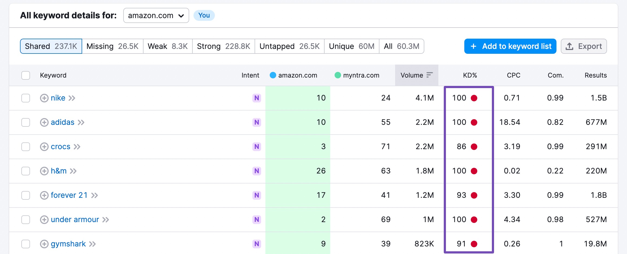Viewport: 627px width, 254px height.
Task: Open the double-arrow icon next to h&m
Action: 73,171
